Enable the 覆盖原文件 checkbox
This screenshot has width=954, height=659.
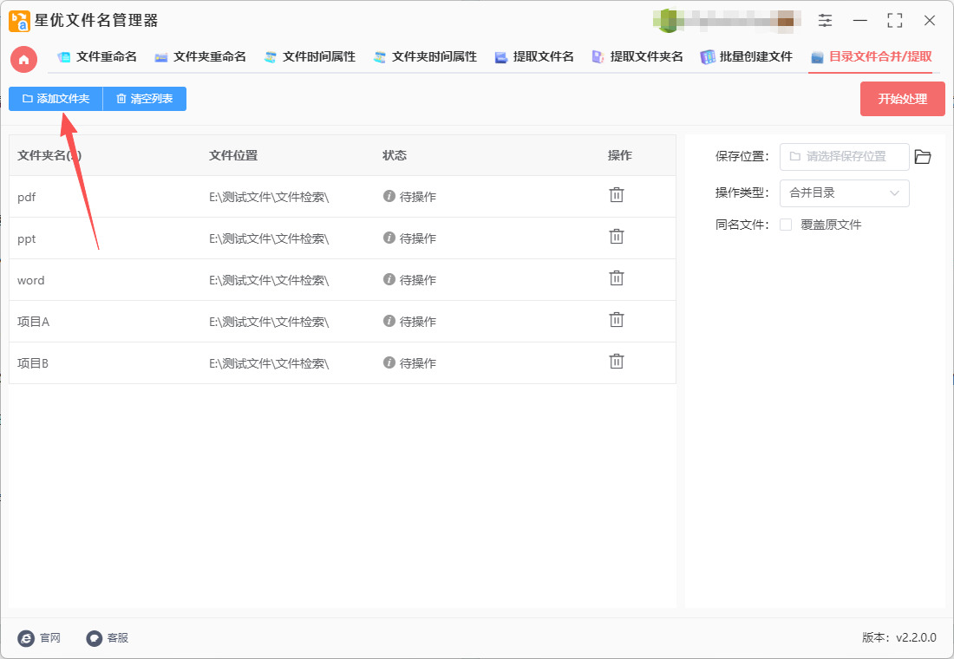786,225
